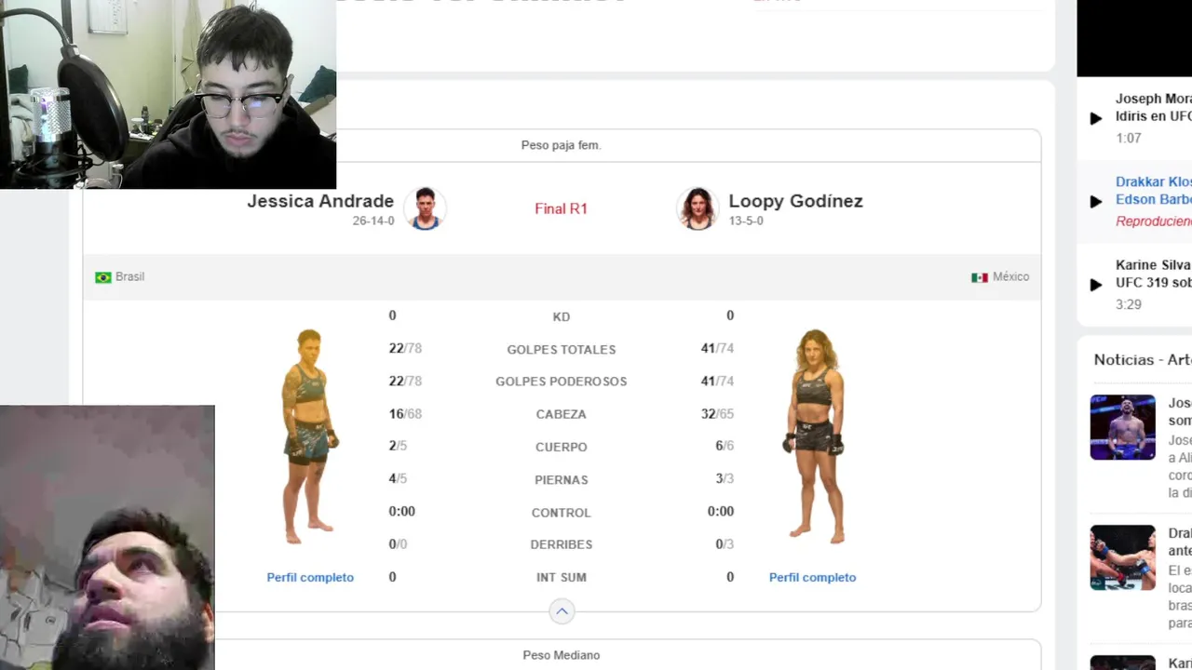
Task: Play the Drakkar Klose video in the sidebar
Action: pos(1096,201)
